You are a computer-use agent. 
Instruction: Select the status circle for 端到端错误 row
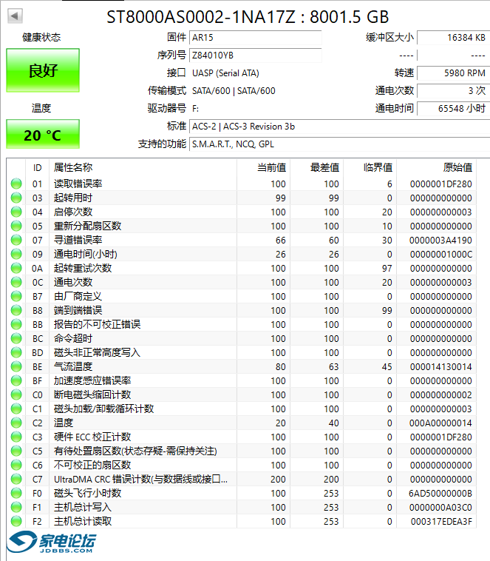(x=16, y=311)
